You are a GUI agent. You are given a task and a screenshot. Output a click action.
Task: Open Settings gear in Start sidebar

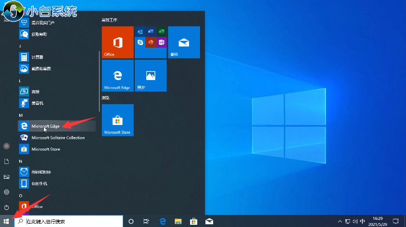tap(7, 192)
